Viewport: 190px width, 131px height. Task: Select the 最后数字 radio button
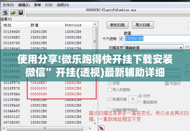click(x=140, y=102)
